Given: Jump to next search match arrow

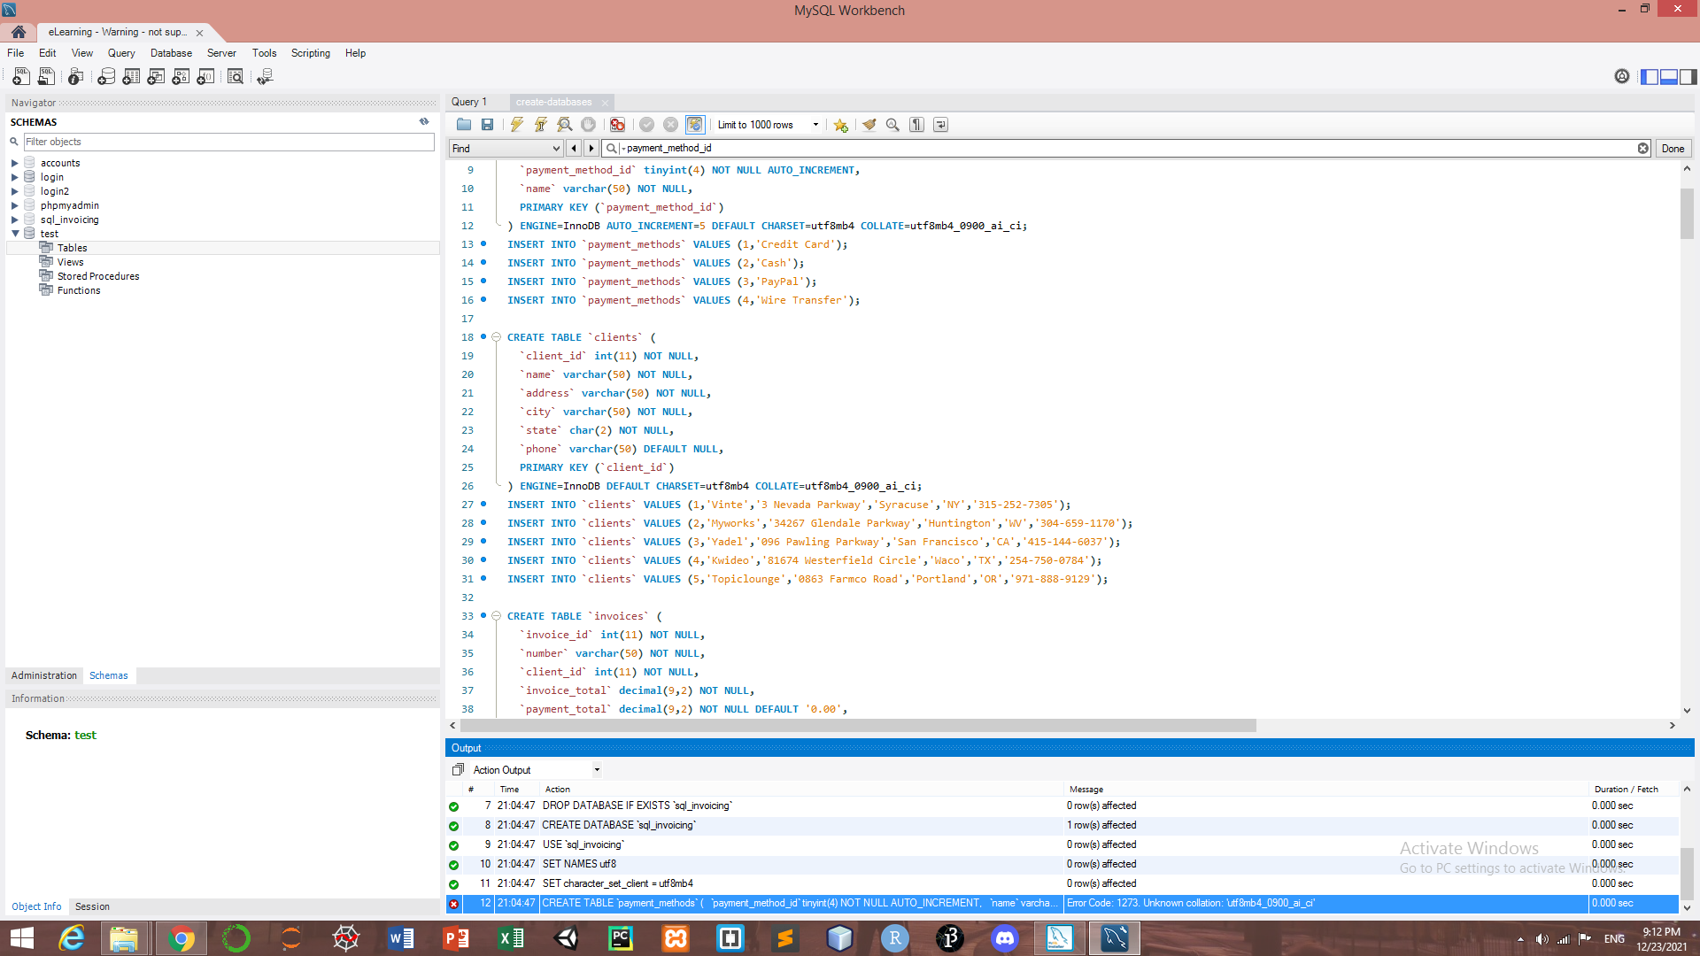Looking at the screenshot, I should [591, 149].
